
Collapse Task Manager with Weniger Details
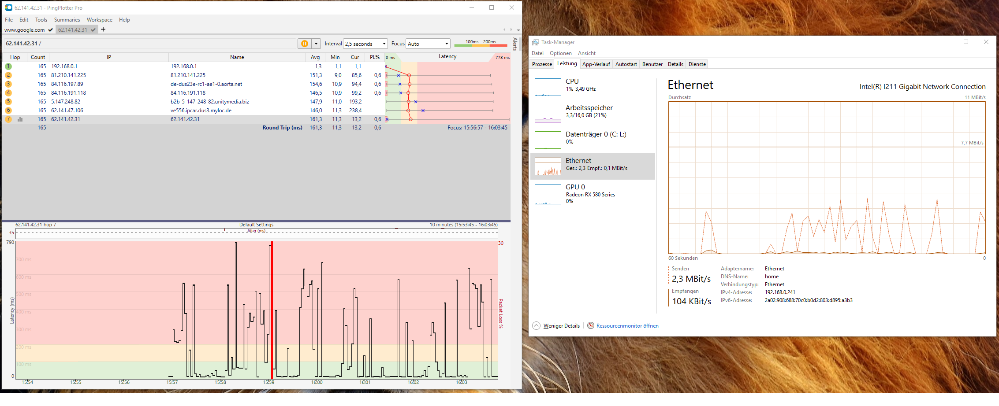pos(557,326)
